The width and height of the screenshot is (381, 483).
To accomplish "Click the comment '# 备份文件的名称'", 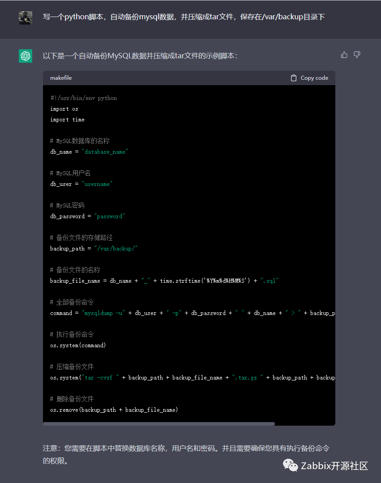I will (75, 270).
